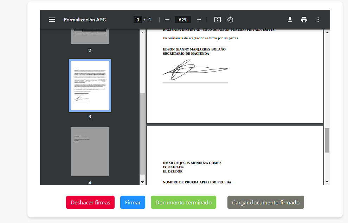Click the thumbnail panel scrollbar thumb

pos(142,134)
